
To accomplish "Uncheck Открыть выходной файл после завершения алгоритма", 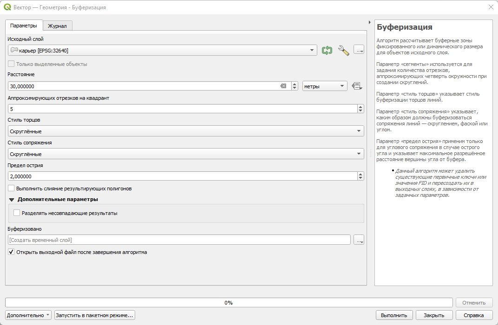I will pyautogui.click(x=11, y=252).
